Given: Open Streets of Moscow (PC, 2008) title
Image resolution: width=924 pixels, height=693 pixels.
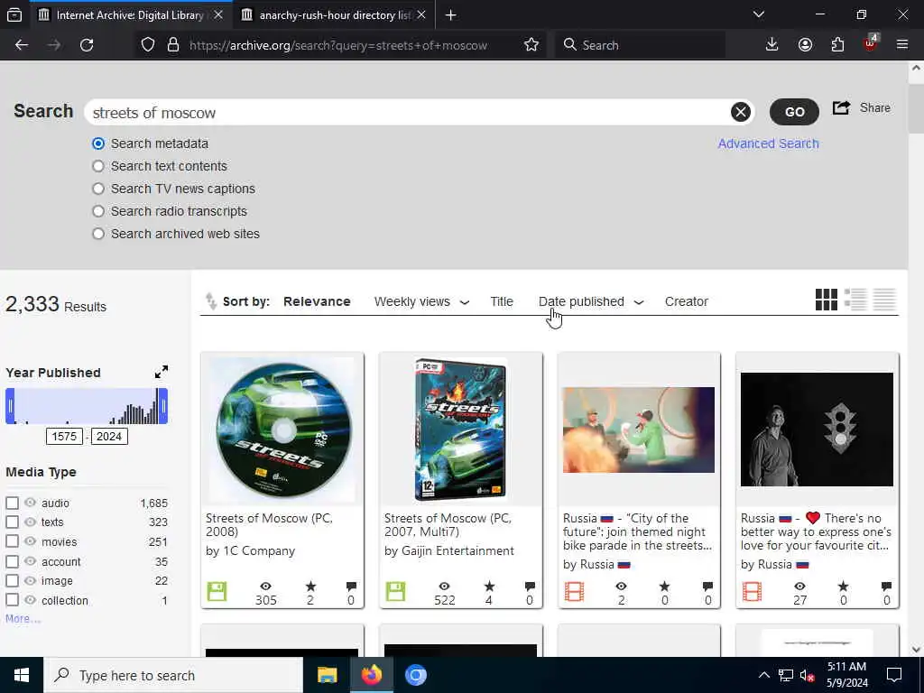Looking at the screenshot, I should (269, 524).
